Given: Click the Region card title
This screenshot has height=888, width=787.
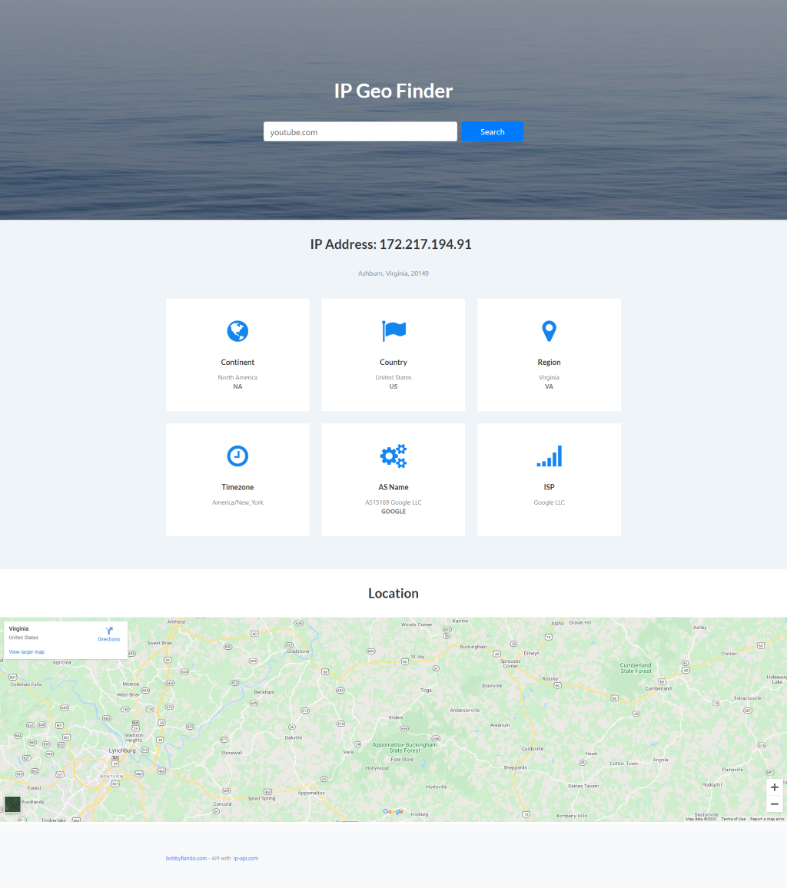Looking at the screenshot, I should [549, 363].
